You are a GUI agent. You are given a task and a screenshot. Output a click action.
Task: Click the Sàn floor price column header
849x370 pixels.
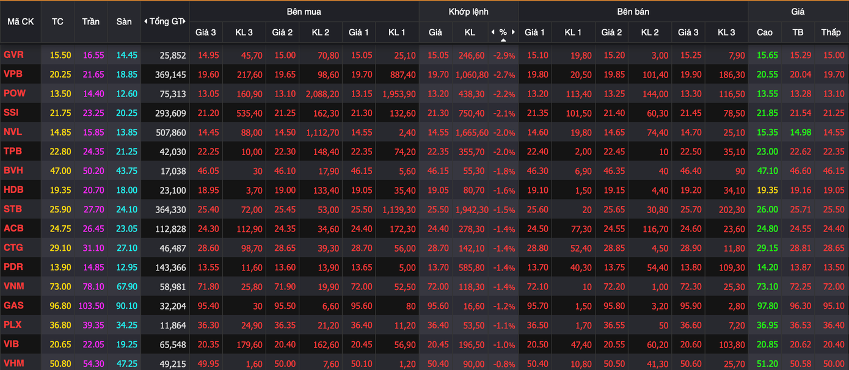[124, 21]
